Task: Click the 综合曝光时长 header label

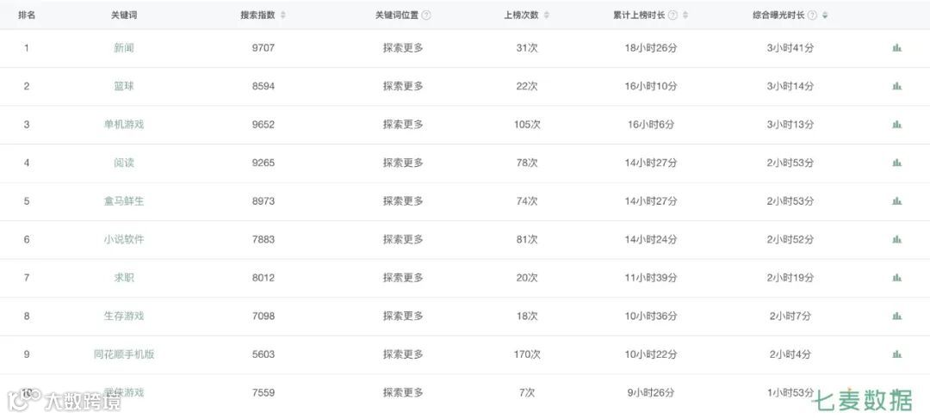Action: (778, 15)
